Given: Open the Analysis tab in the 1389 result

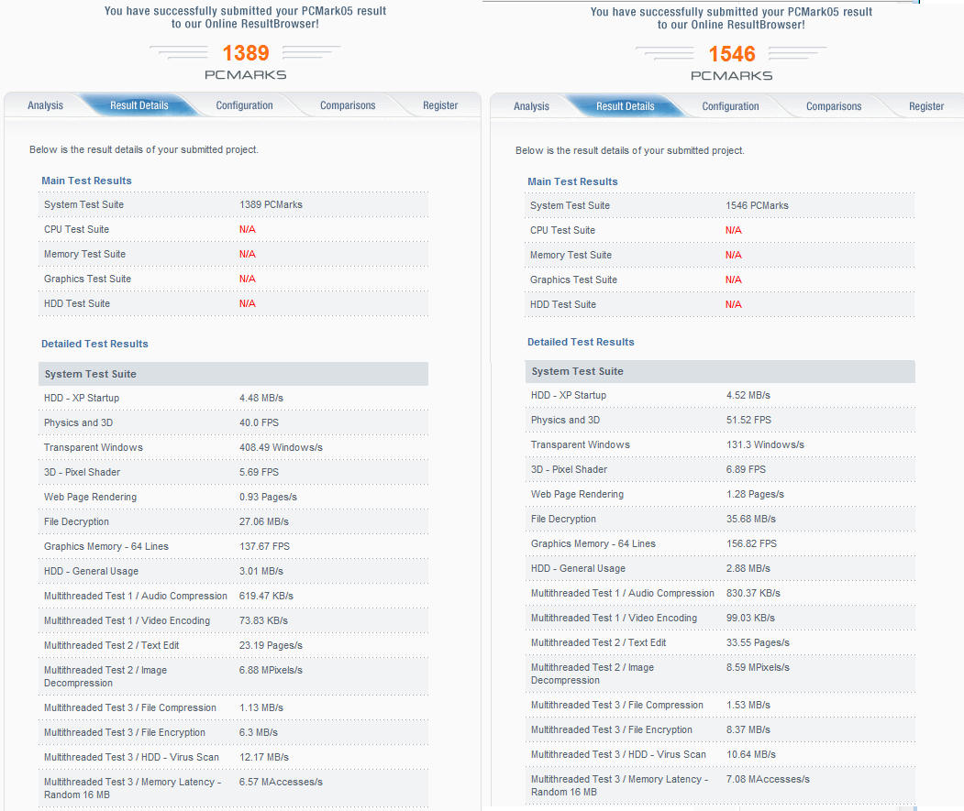Looking at the screenshot, I should click(x=46, y=105).
